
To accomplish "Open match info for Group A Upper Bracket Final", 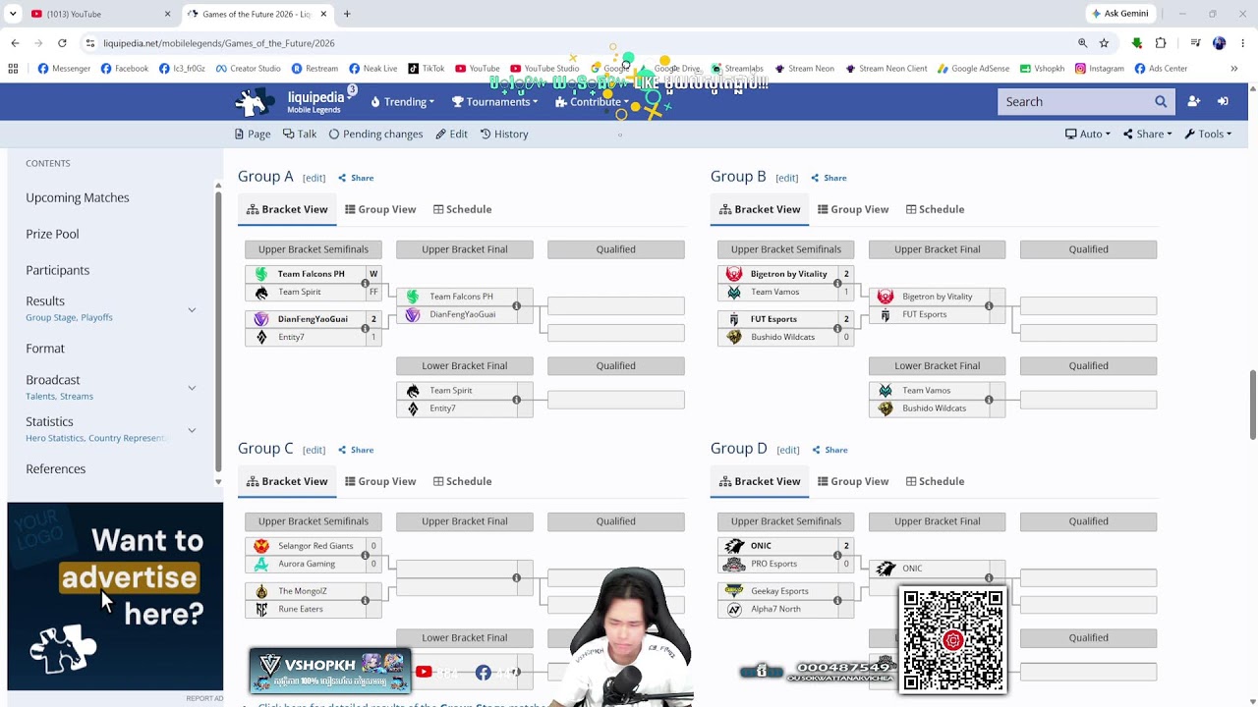I will click(516, 305).
